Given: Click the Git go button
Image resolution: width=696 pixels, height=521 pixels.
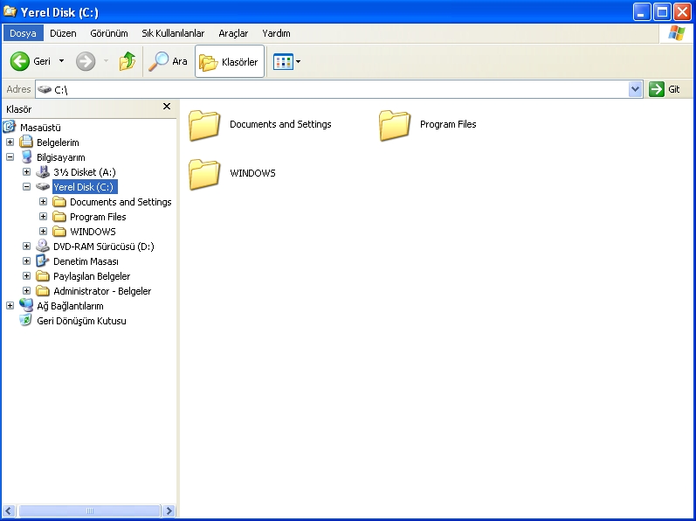Looking at the screenshot, I should [x=665, y=89].
